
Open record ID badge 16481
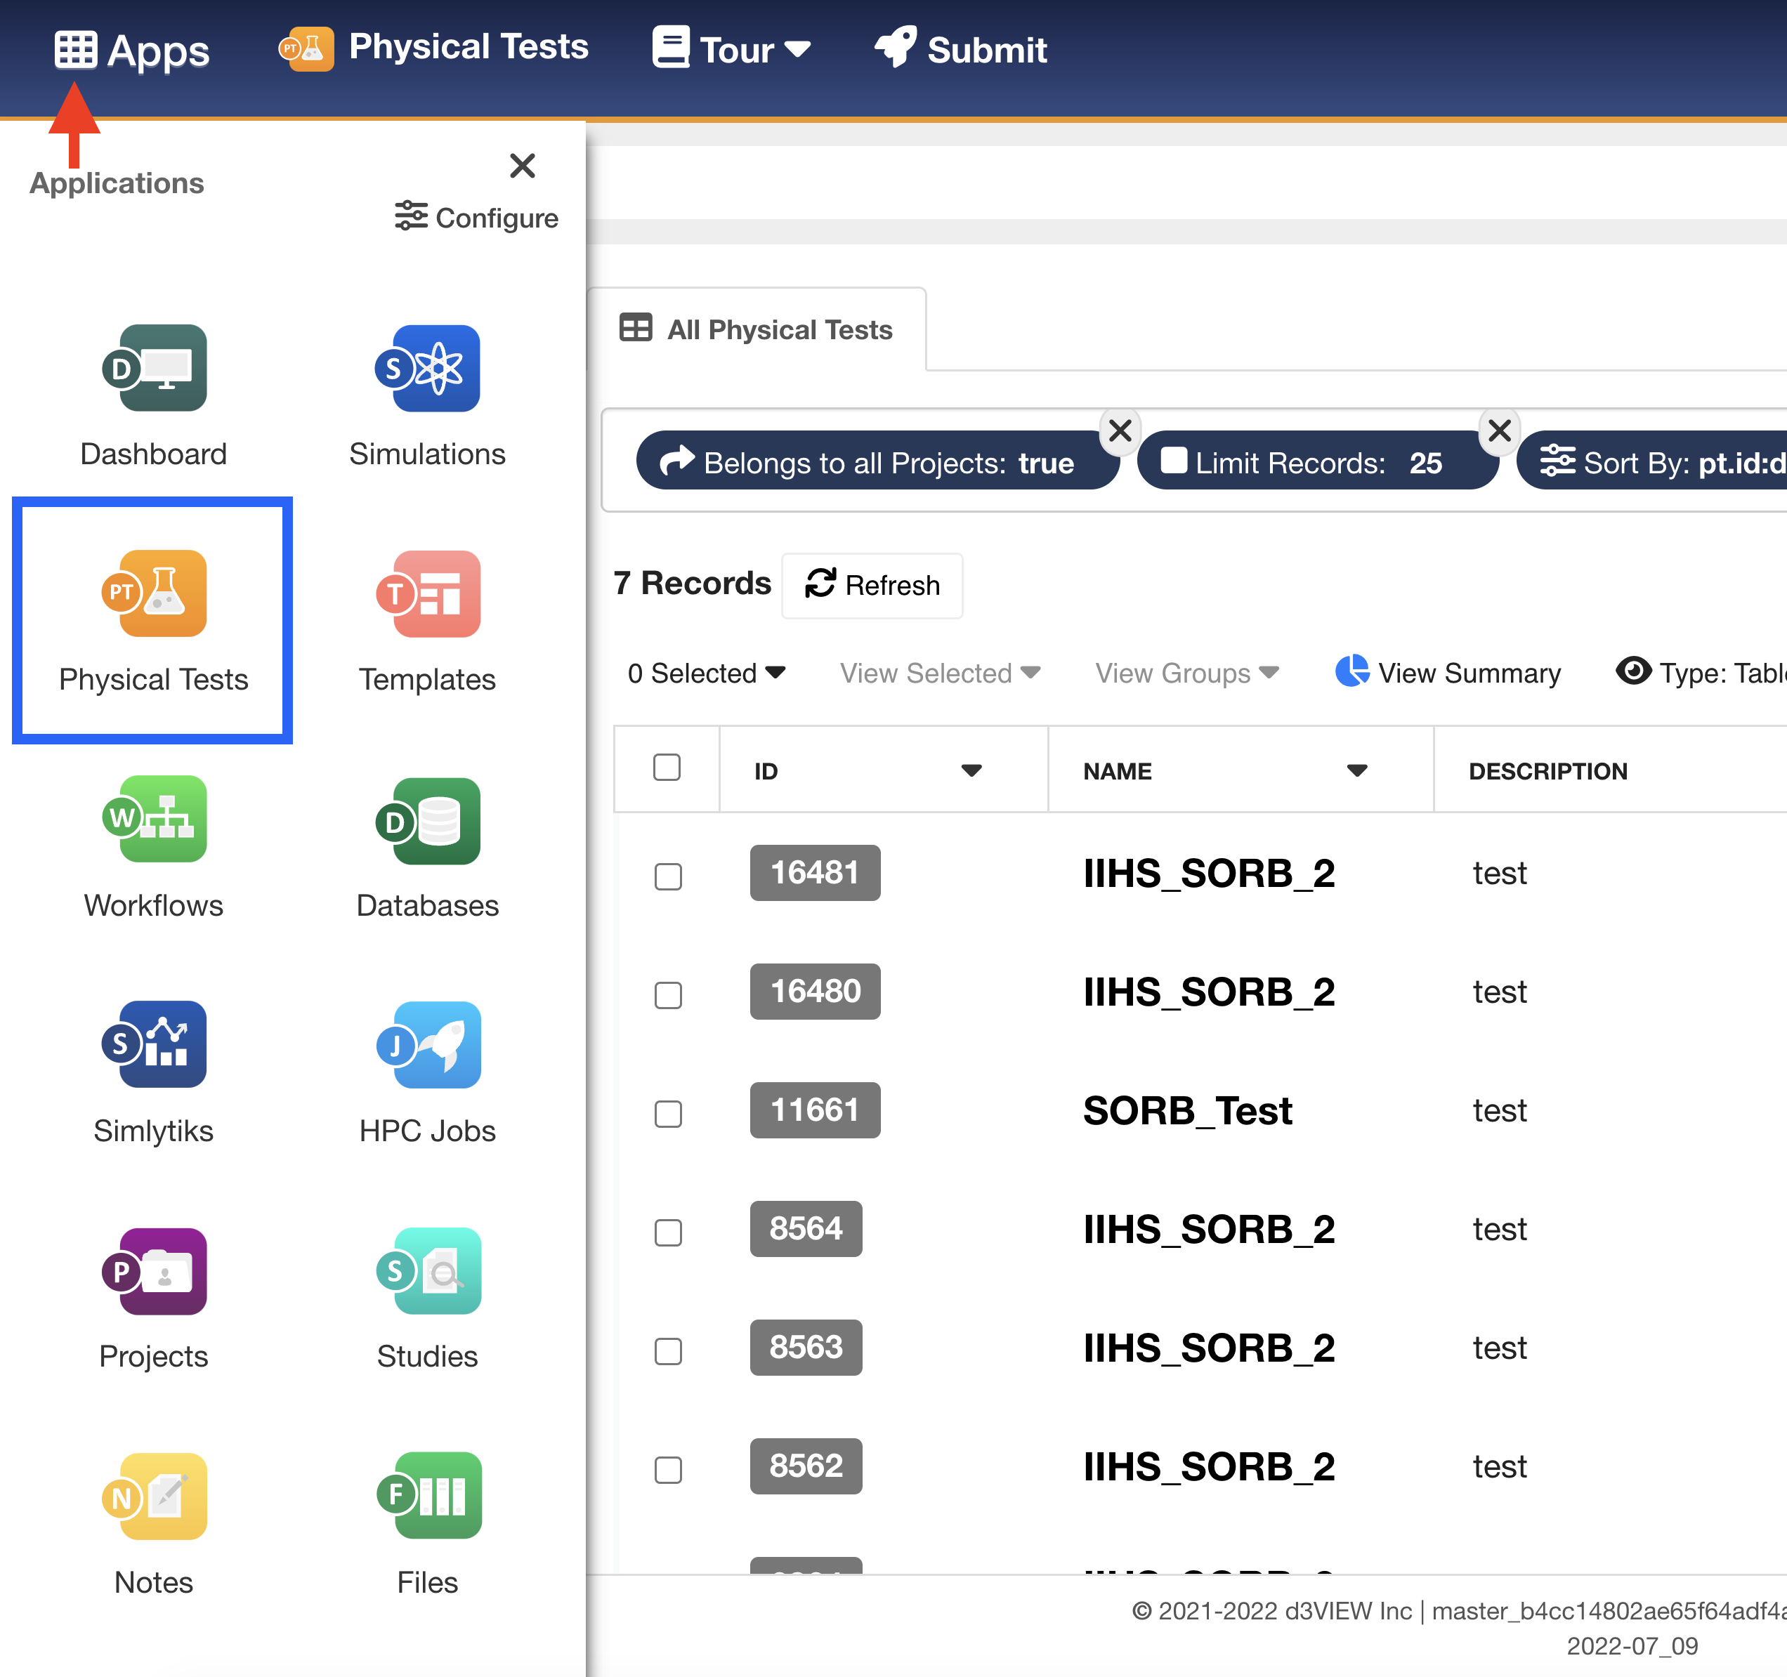click(x=816, y=873)
